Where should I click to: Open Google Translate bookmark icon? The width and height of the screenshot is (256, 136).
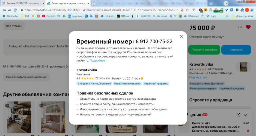click(x=91, y=16)
